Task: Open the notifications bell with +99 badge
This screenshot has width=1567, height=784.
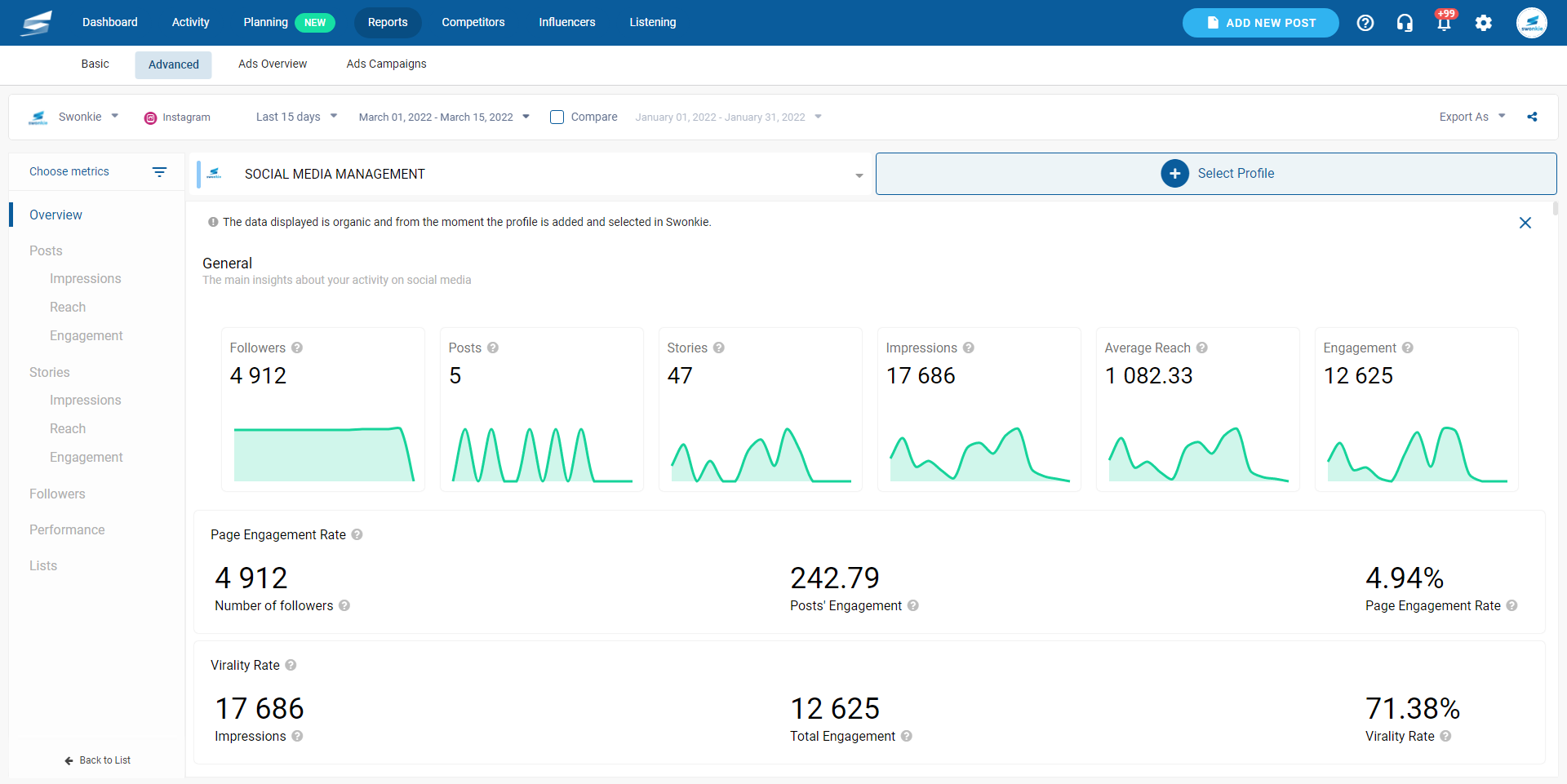Action: [1444, 21]
